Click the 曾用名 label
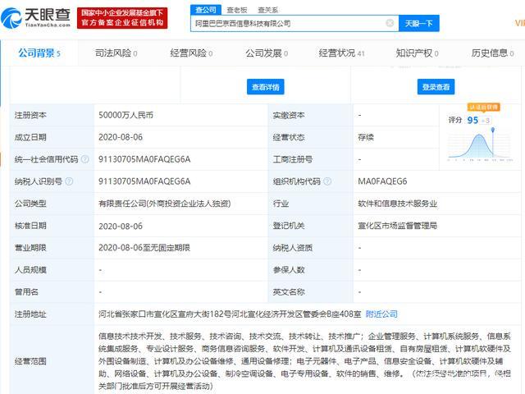The width and height of the screenshot is (525, 394). (x=26, y=292)
